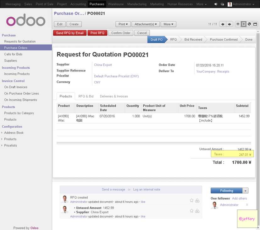The height and width of the screenshot is (230, 260).
Task: Click Log an internal note
Action: tap(147, 189)
